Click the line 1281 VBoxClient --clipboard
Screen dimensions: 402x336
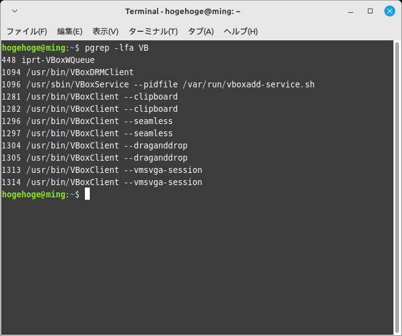(90, 97)
